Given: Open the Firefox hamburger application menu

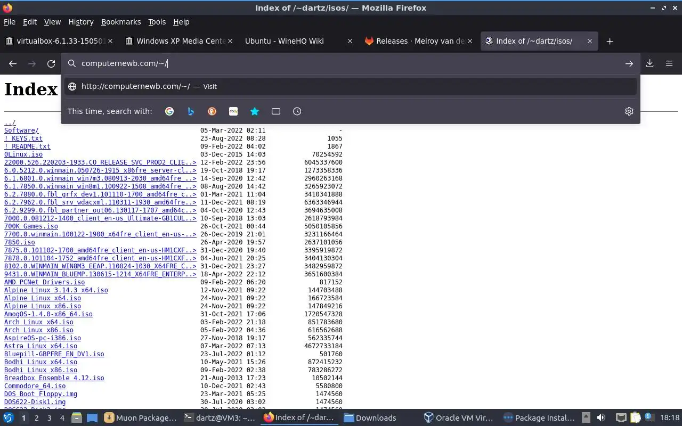Looking at the screenshot, I should pyautogui.click(x=669, y=63).
